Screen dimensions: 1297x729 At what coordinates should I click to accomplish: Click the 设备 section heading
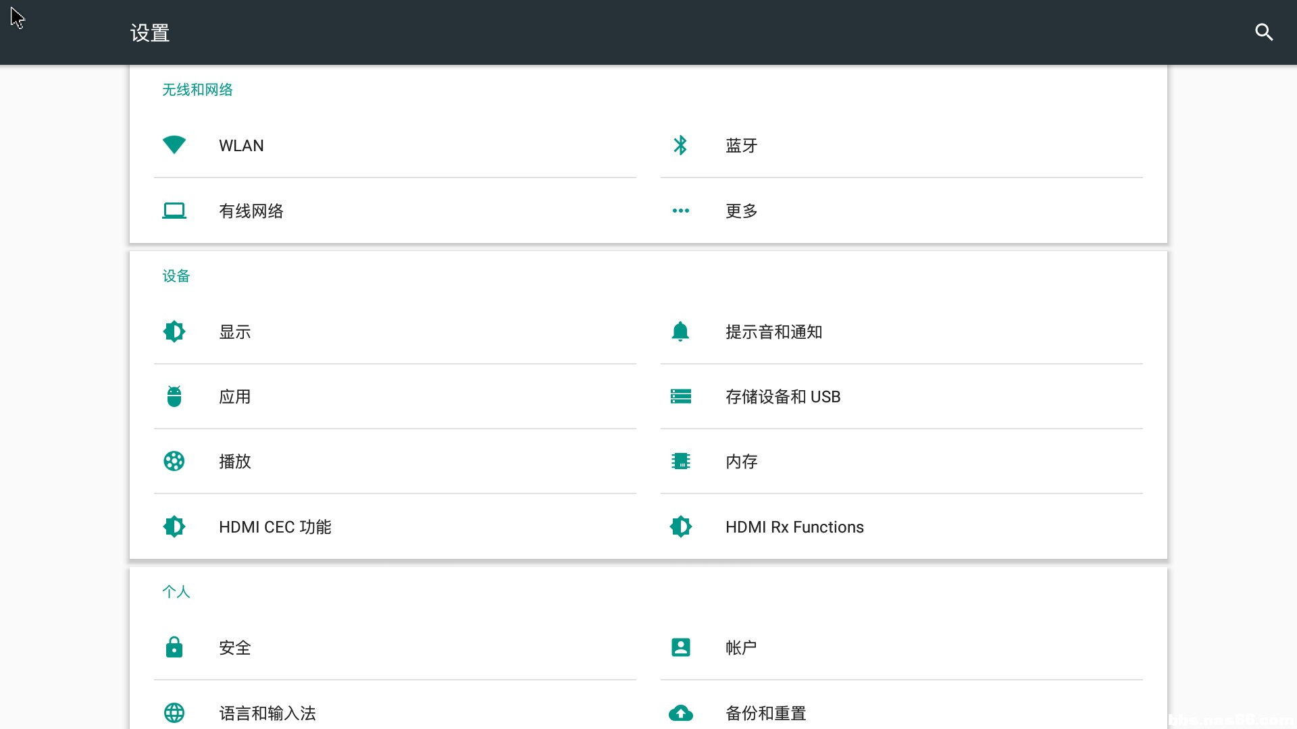[176, 276]
